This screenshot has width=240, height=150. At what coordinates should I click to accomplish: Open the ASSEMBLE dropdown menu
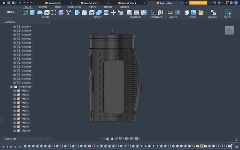(x=213, y=17)
